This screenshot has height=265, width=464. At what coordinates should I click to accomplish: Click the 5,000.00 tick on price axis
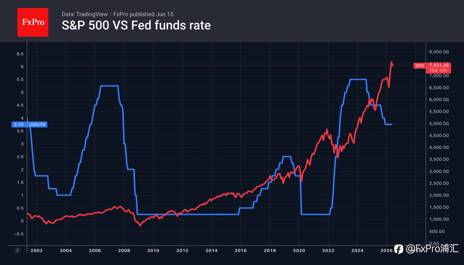click(x=439, y=123)
